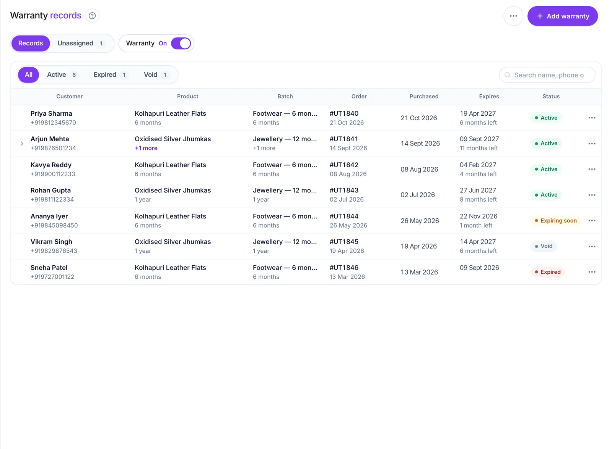Open row actions for Arjun Mehta
The width and height of the screenshot is (612, 449).
pyautogui.click(x=592, y=144)
